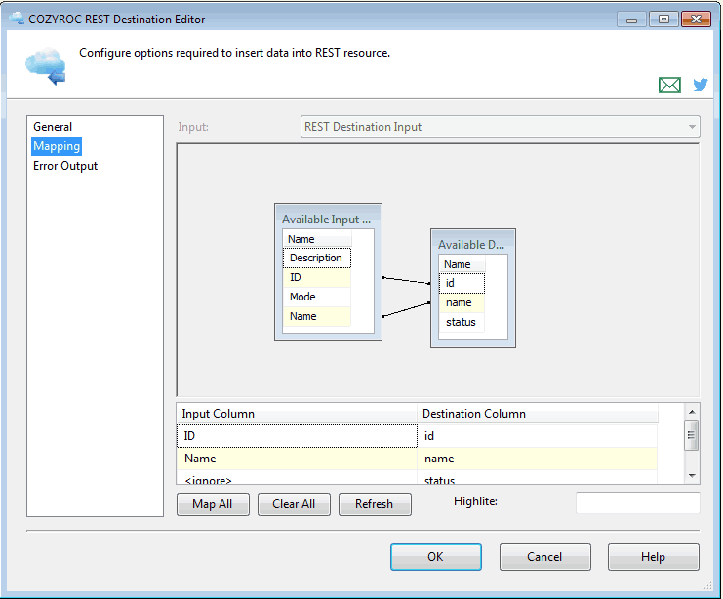The image size is (723, 599).
Task: Click the Clear All button
Action: click(x=294, y=504)
